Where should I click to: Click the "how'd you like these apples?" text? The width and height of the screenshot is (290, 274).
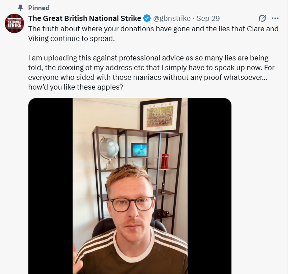76,87
